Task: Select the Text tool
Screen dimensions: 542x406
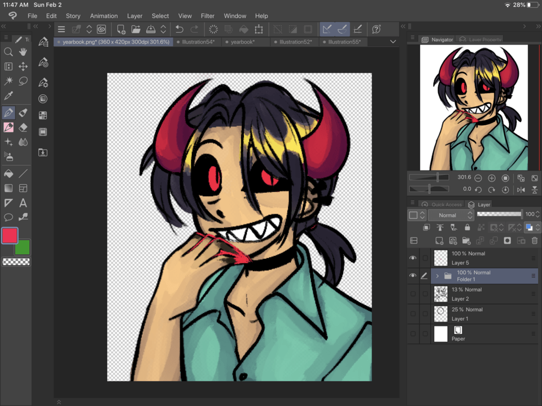Action: click(23, 203)
